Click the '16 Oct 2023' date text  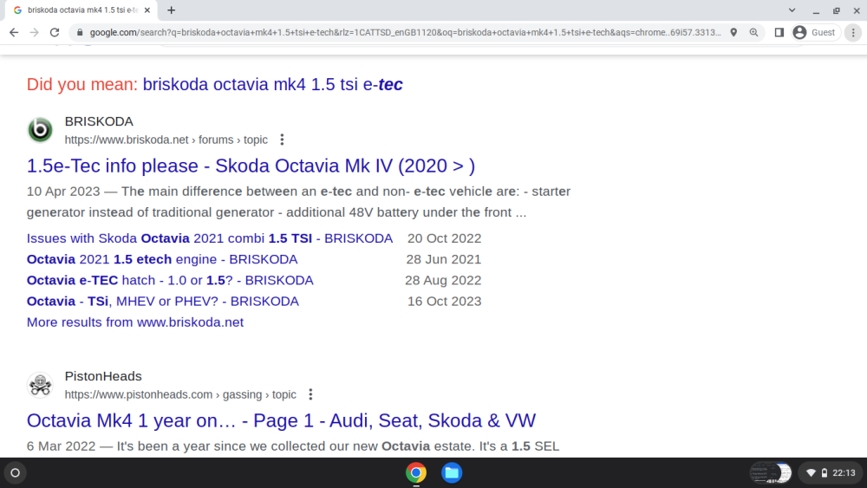click(444, 301)
